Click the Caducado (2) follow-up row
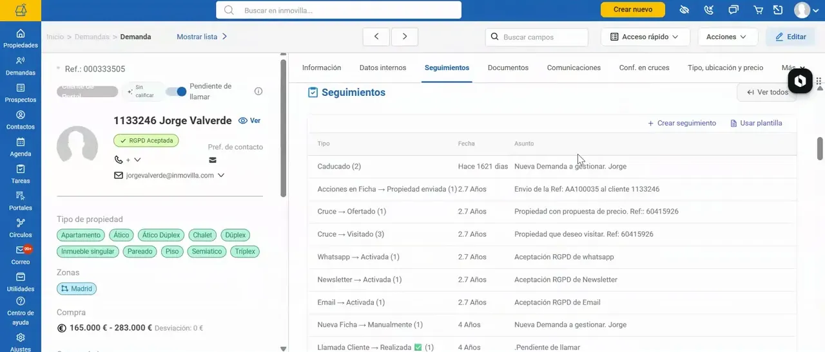Screen dimensions: 825x352 coord(552,167)
